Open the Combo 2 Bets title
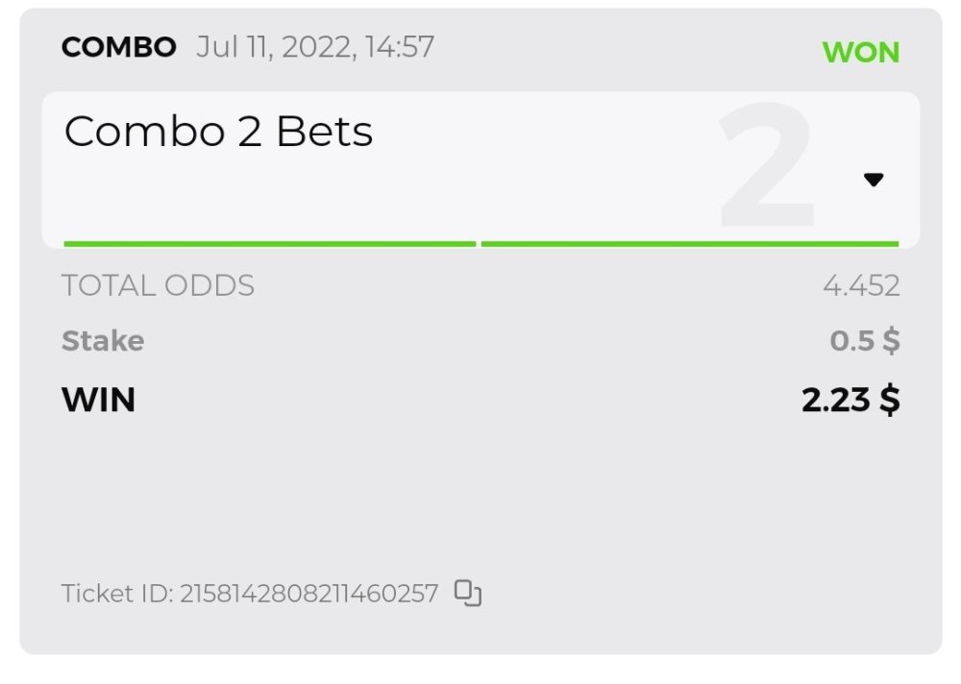 218,132
